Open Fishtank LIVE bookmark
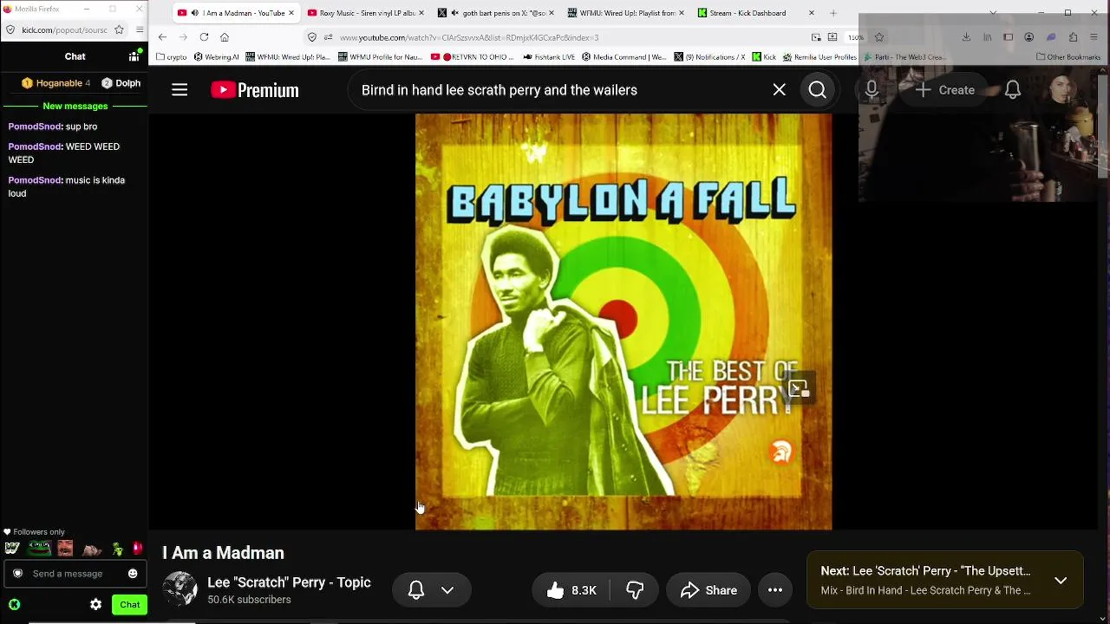 549,57
